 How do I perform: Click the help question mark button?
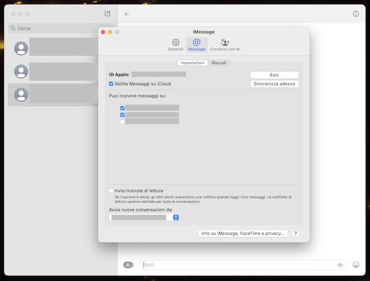pyautogui.click(x=295, y=234)
